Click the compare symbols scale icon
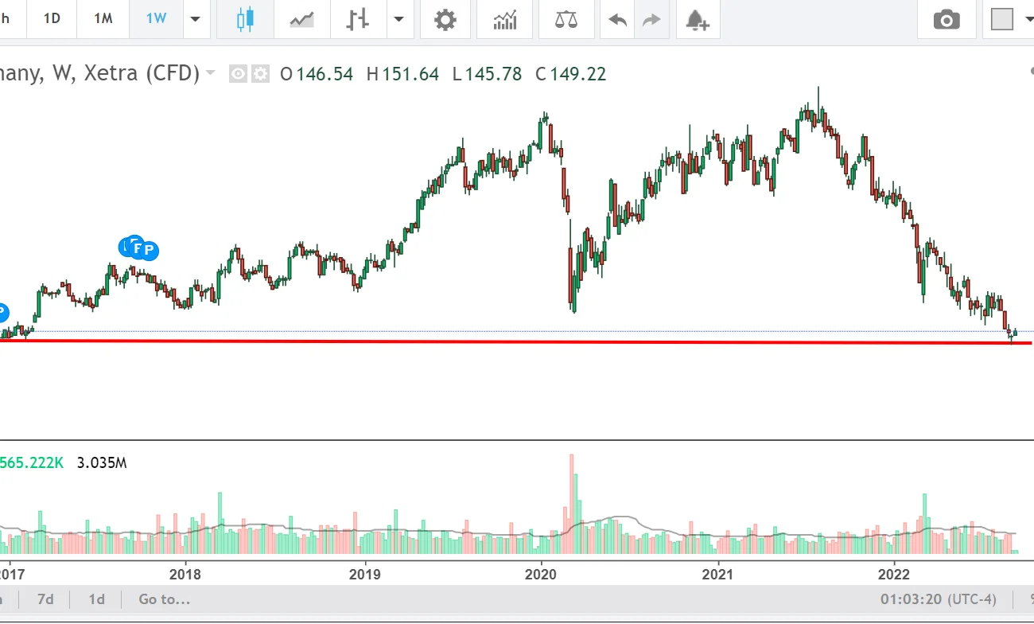The width and height of the screenshot is (1034, 624). tap(566, 20)
